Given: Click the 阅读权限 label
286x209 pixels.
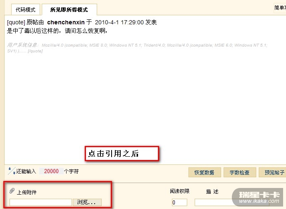Looking at the screenshot, I should click(x=180, y=191).
